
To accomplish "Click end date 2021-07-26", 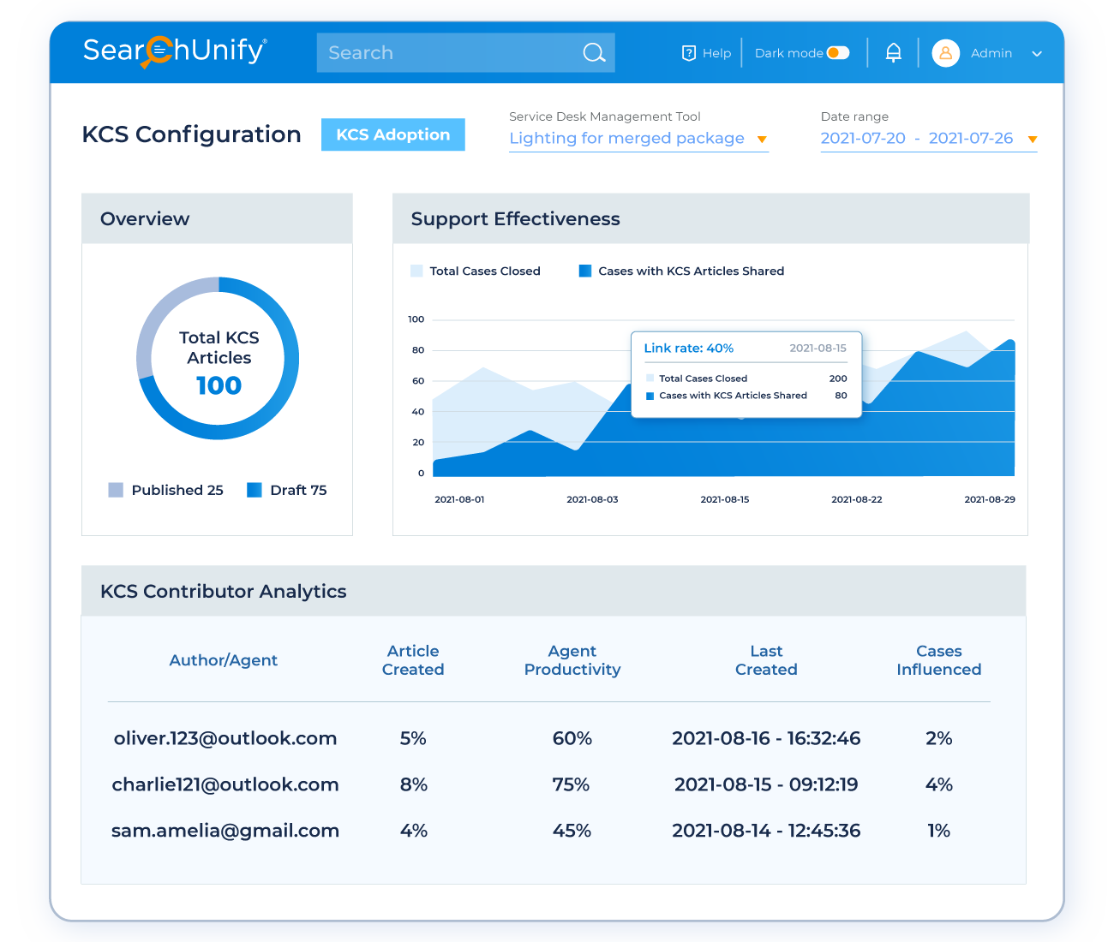I will [x=971, y=138].
